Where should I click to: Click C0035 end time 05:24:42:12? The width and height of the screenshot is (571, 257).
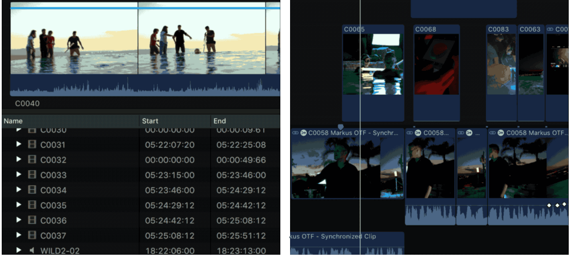pyautogui.click(x=241, y=205)
